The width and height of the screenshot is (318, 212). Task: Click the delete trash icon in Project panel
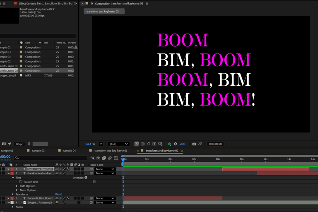(29, 144)
